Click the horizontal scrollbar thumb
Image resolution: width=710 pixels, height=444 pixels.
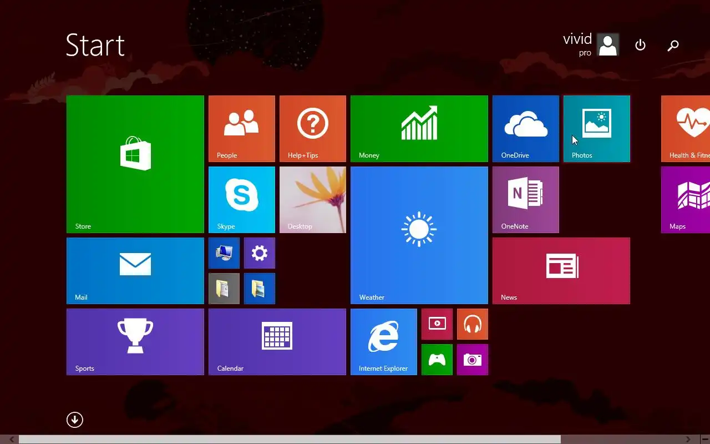[x=290, y=440]
